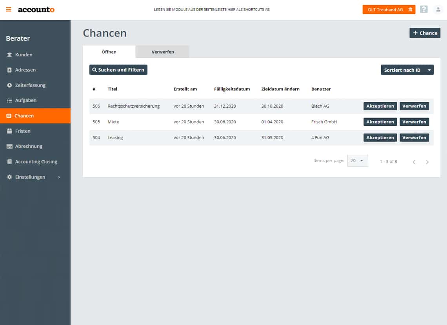Viewport: 447px width, 325px height.
Task: Open the Fristen module
Action: [35, 131]
